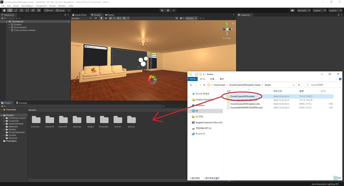Open the custom editor tools icon
This screenshot has height=186, width=344.
pyautogui.click(x=38, y=10)
